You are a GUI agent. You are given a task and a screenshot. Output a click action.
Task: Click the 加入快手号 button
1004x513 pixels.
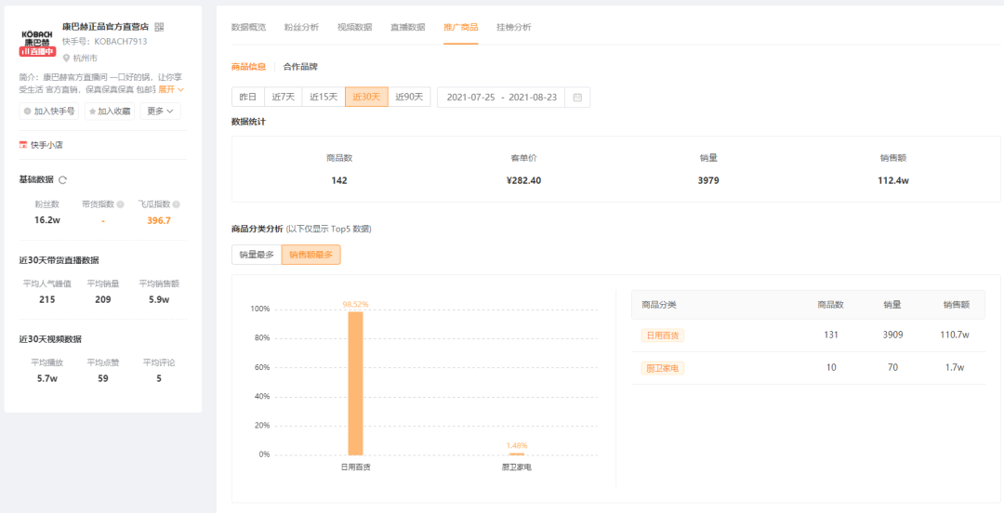coord(49,111)
